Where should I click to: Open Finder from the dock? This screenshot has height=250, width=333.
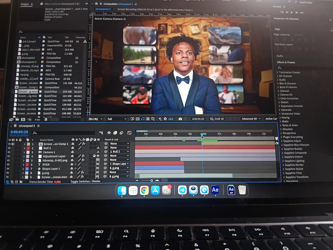tap(122, 191)
